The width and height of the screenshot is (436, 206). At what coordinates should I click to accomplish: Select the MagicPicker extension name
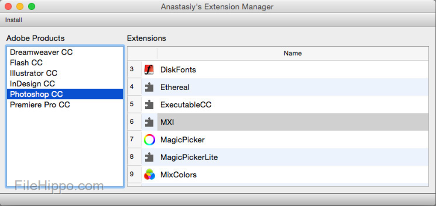click(x=183, y=139)
